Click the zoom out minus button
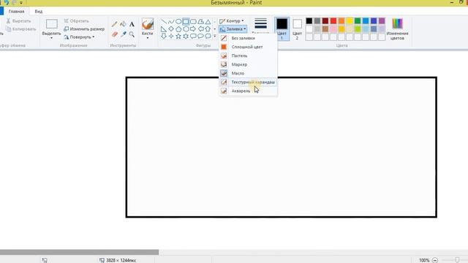 pos(435,260)
